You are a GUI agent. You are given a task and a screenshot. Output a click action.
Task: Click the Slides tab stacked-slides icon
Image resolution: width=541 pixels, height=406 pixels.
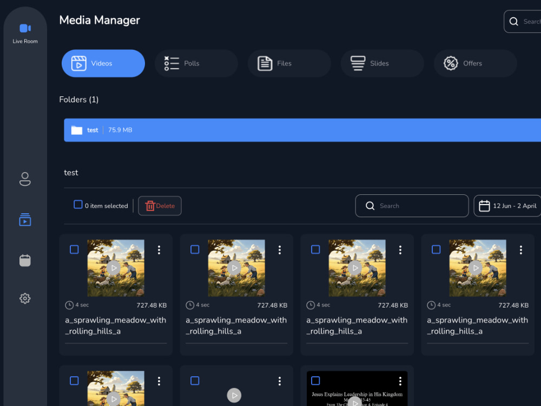(358, 63)
